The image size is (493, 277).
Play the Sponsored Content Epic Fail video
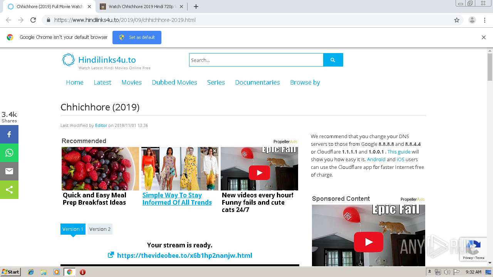[369, 242]
